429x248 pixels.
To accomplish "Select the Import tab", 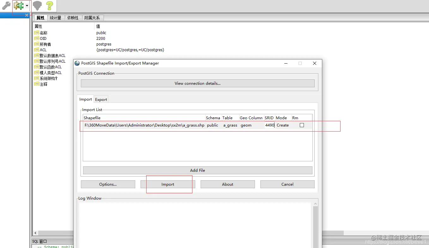I will coord(86,99).
